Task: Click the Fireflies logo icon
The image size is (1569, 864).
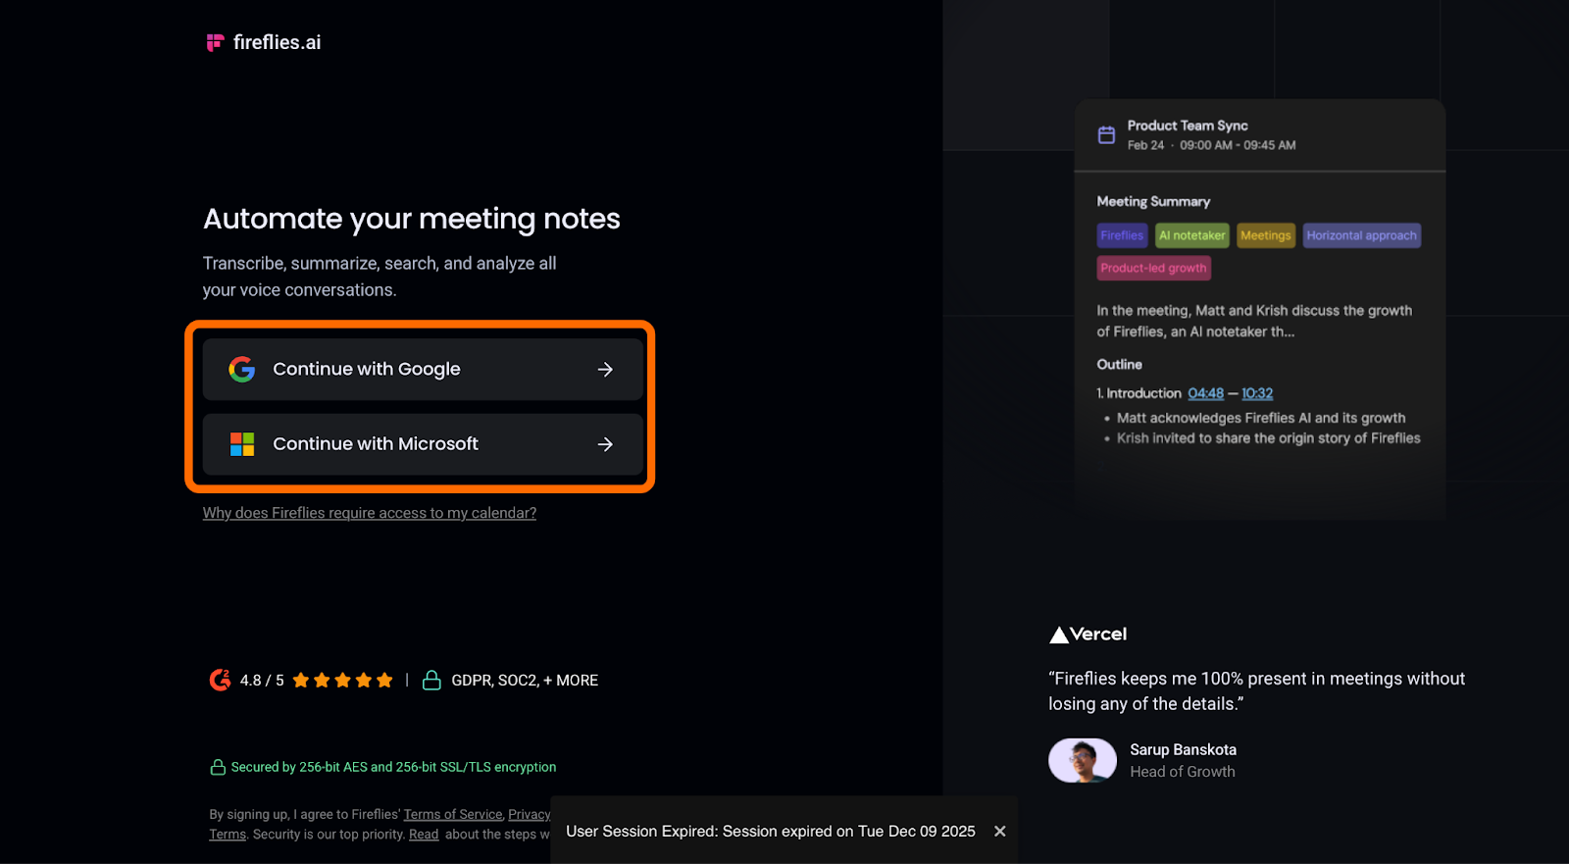Action: coord(215,42)
